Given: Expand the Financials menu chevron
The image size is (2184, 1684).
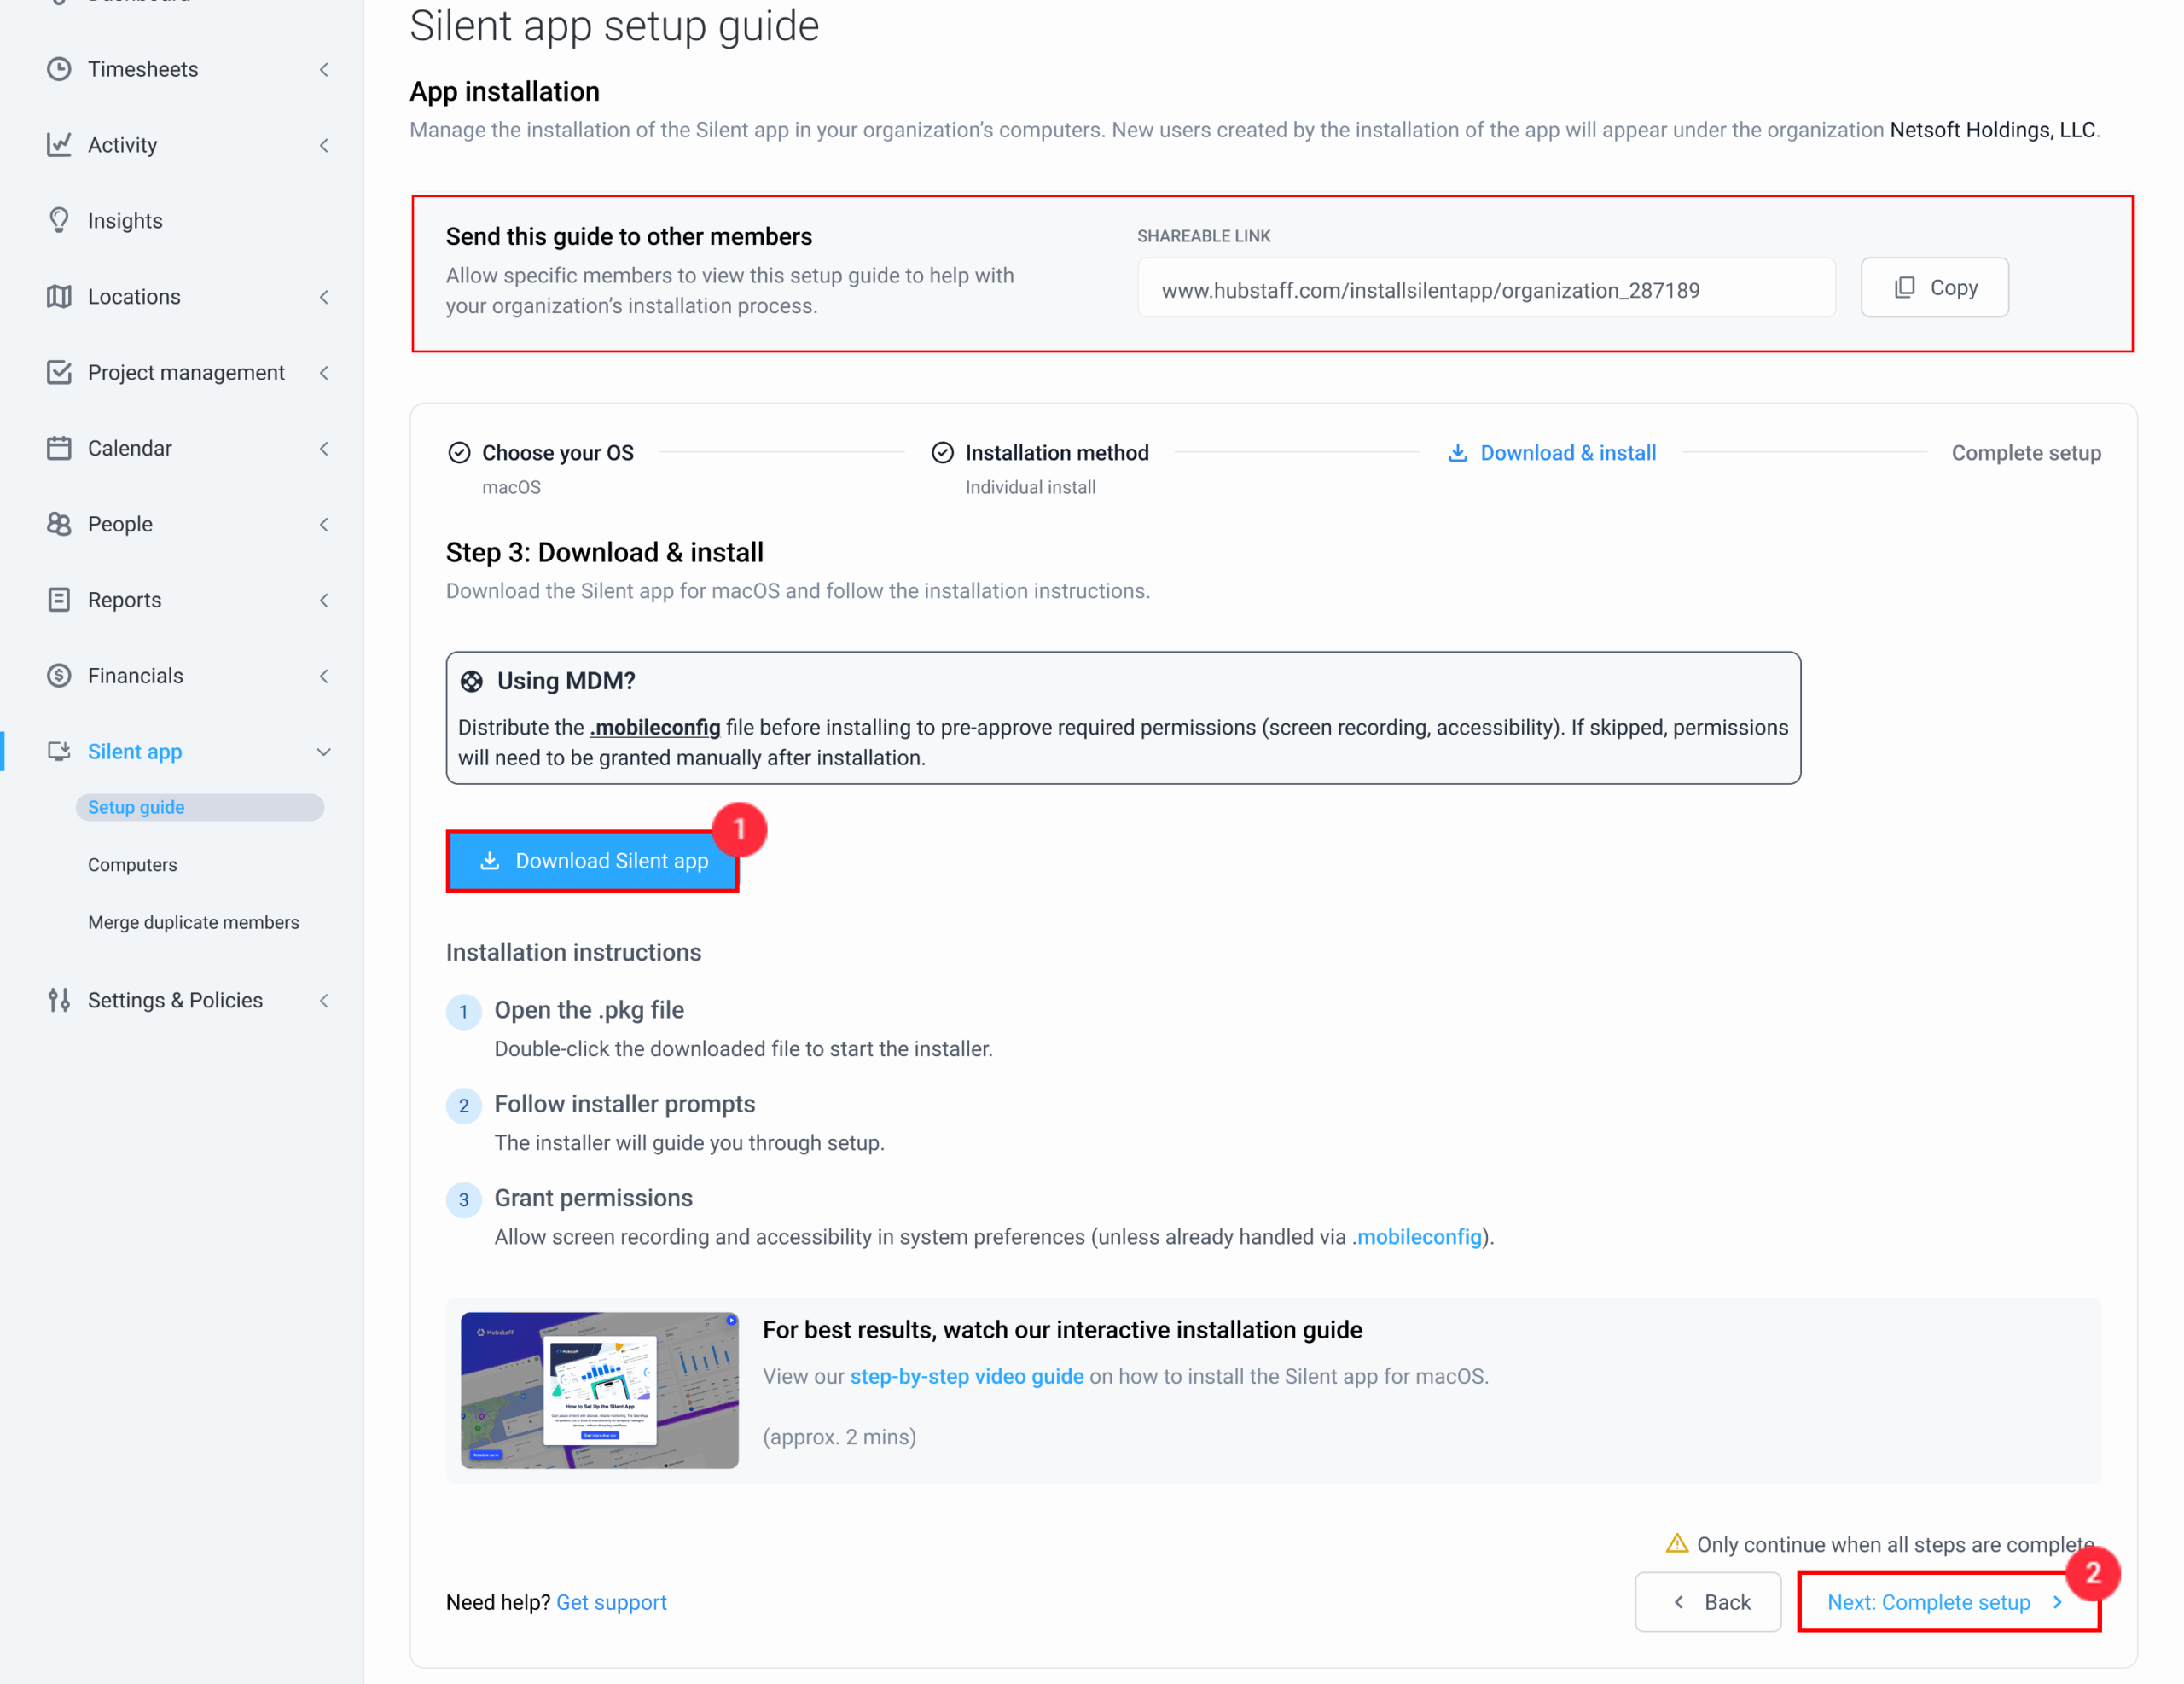Looking at the screenshot, I should [x=324, y=676].
